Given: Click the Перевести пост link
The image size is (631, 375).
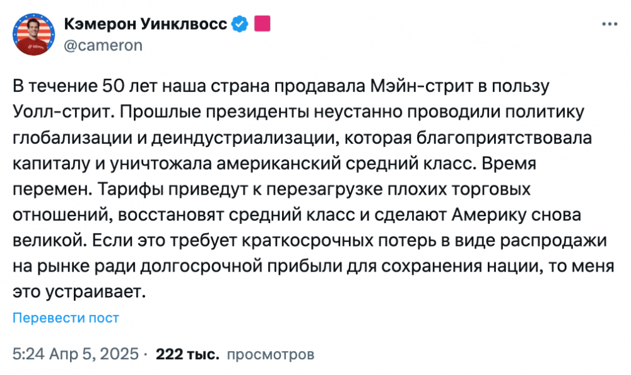Looking at the screenshot, I should (x=66, y=318).
